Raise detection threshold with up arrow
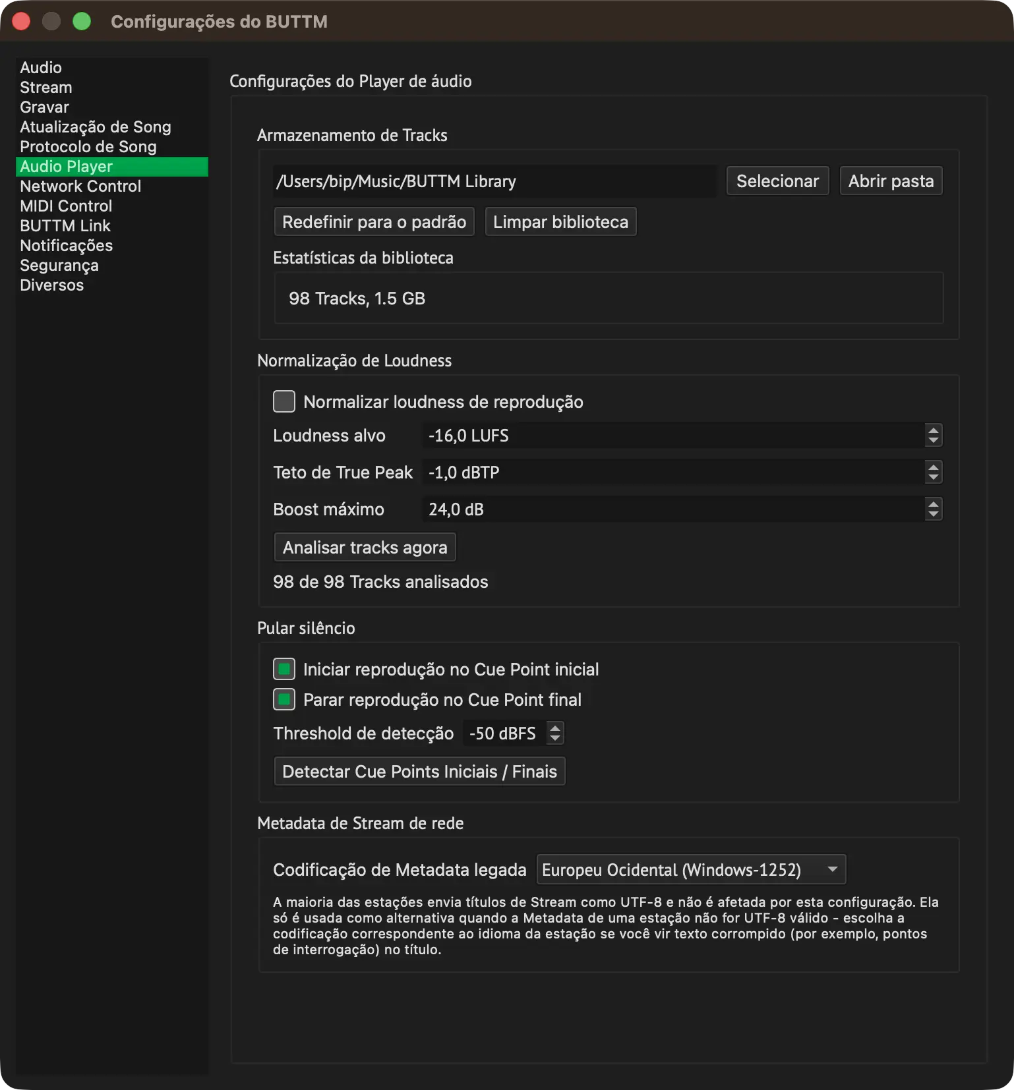This screenshot has height=1090, width=1014. [555, 728]
